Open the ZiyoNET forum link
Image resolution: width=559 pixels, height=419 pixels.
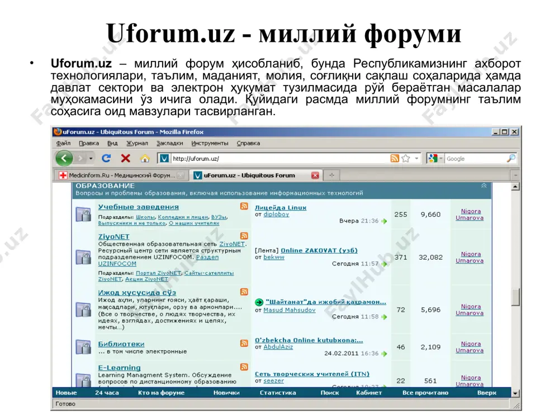click(113, 236)
